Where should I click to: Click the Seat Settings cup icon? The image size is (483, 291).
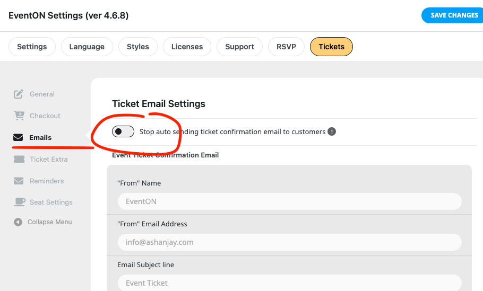point(20,202)
